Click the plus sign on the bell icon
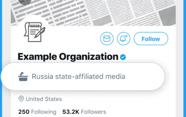Viewport: 186px width, 117px height. [126, 36]
